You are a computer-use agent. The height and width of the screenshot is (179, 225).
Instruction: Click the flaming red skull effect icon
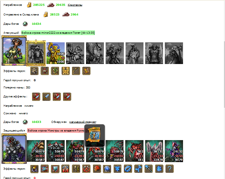click(x=97, y=169)
